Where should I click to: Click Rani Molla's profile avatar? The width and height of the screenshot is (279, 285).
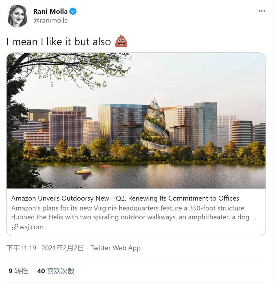(x=18, y=16)
